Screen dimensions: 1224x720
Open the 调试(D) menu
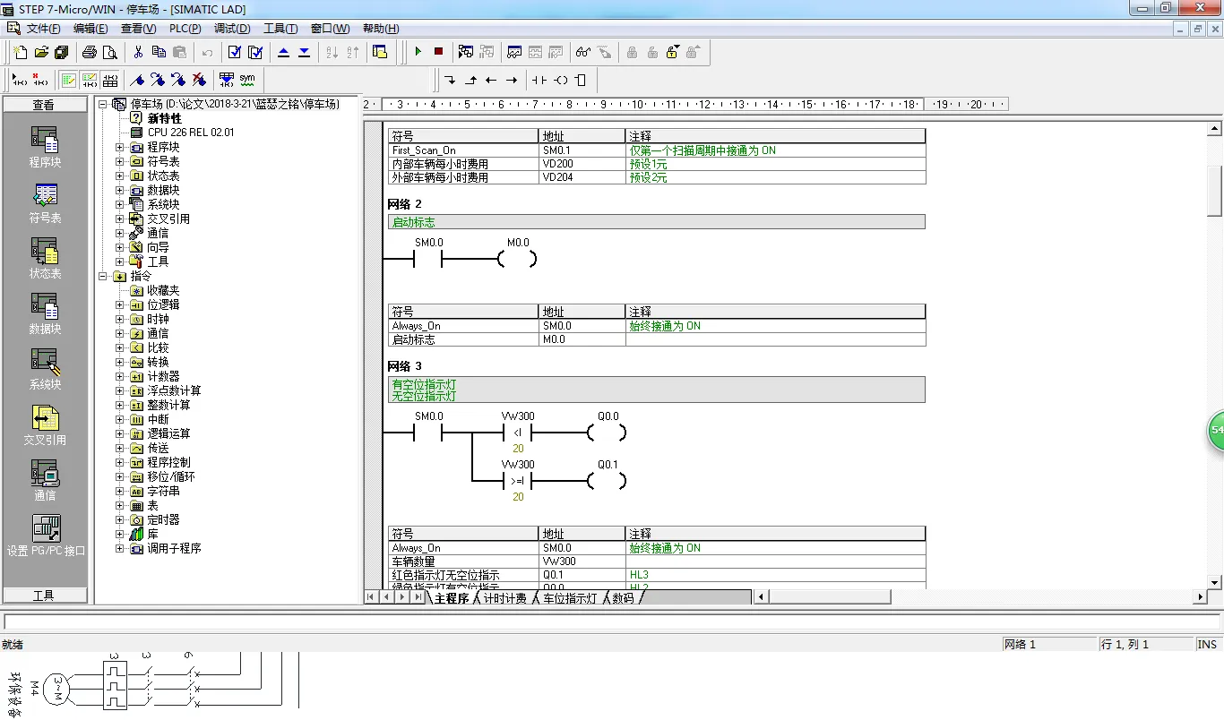232,29
